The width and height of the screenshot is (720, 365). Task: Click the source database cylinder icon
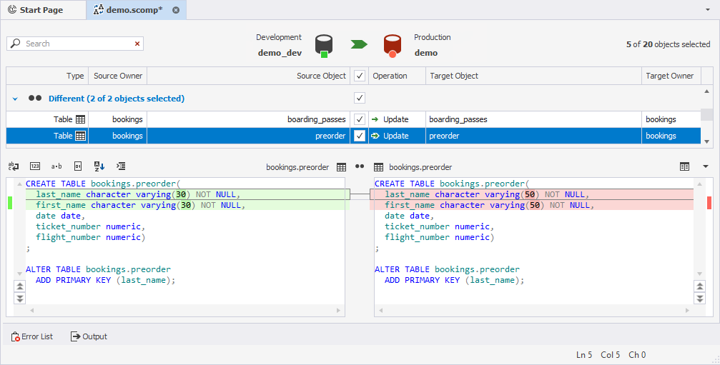pos(324,46)
